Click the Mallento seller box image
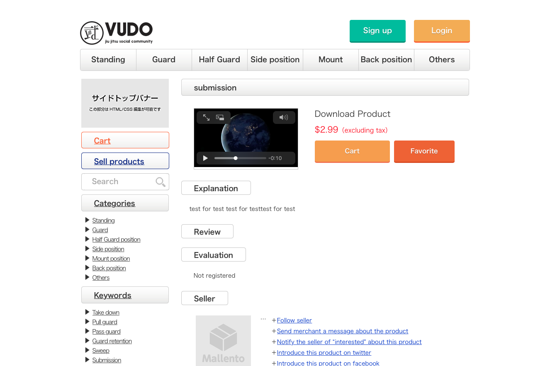550x366 pixels. [x=223, y=340]
